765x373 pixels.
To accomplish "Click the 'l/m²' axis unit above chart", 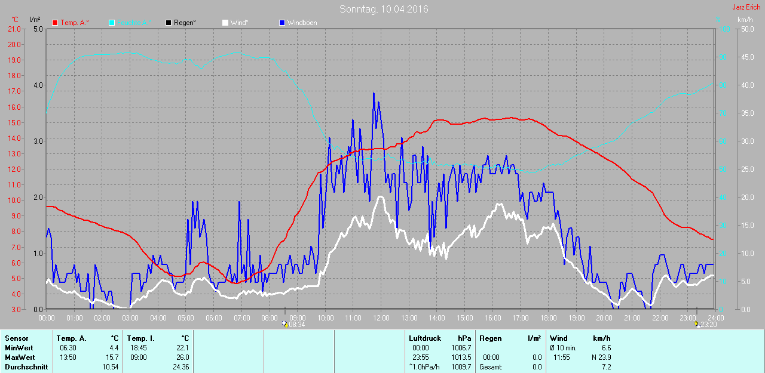I will (35, 20).
